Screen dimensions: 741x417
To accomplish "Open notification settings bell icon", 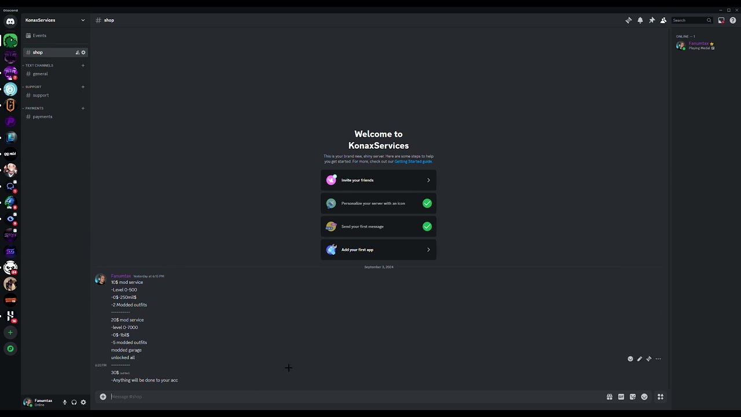I will coord(640,20).
